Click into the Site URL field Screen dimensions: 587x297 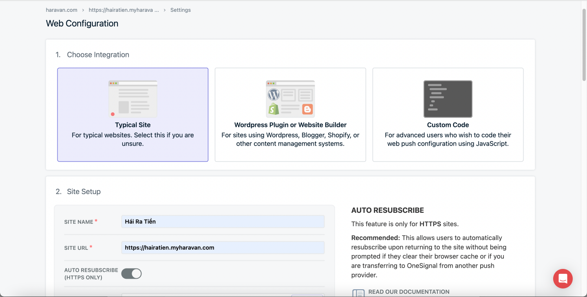(223, 248)
